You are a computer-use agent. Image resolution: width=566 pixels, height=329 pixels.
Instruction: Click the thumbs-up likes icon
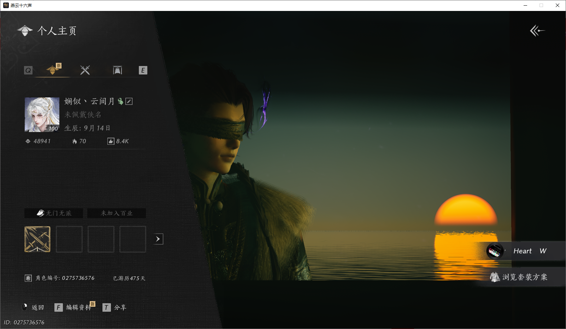tap(111, 141)
